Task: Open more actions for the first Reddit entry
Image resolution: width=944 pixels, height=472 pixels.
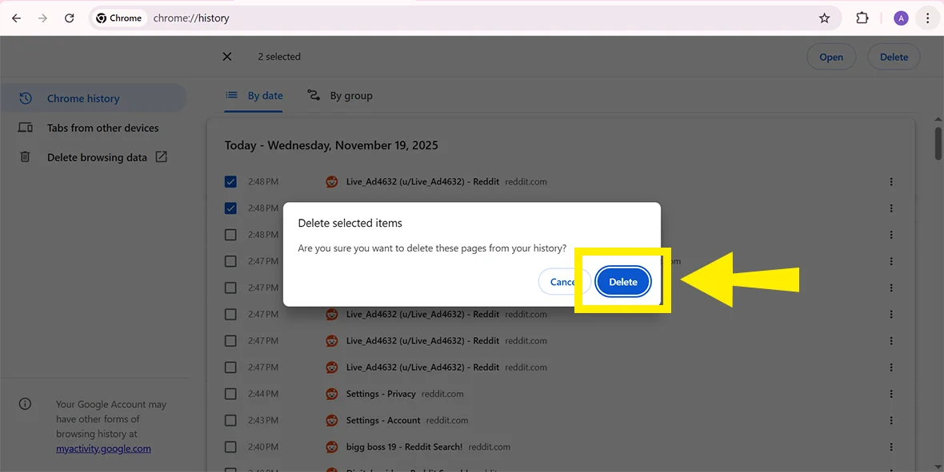Action: pyautogui.click(x=891, y=182)
